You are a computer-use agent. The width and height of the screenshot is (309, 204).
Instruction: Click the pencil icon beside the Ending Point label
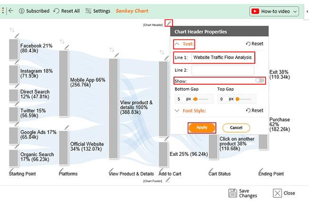click(261, 170)
